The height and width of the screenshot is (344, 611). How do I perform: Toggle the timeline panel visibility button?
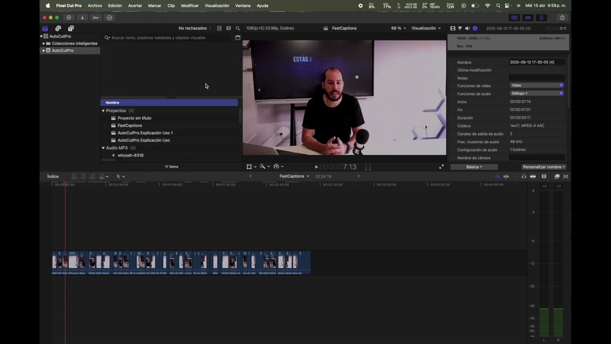527,18
